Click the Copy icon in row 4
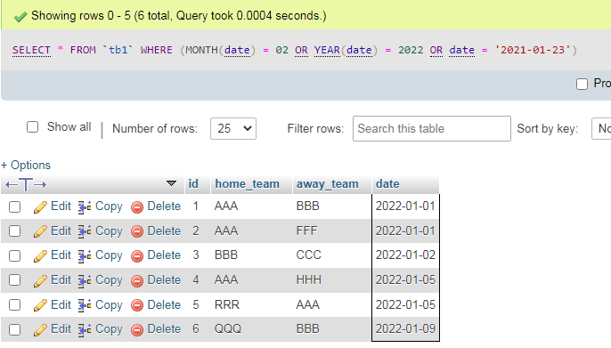611x348 pixels. tap(85, 280)
